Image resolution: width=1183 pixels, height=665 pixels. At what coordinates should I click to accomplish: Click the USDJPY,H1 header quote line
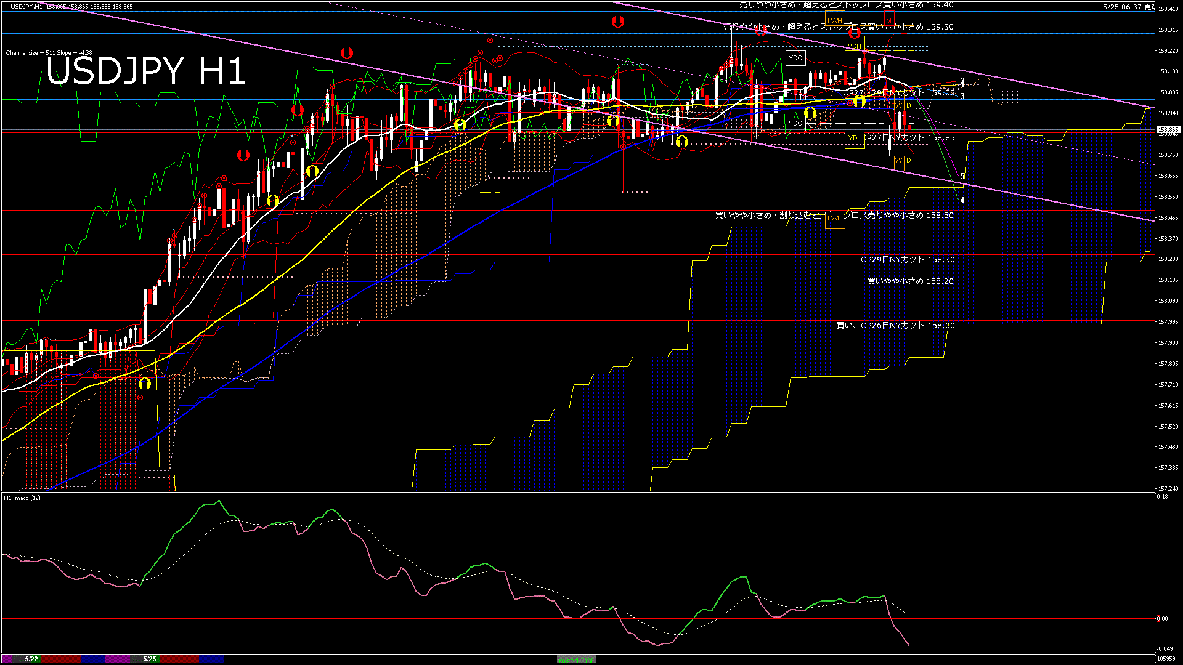coord(71,6)
